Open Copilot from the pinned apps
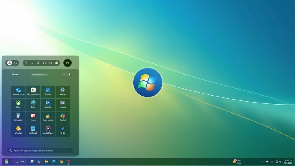Screen dimensions: 295x166 pyautogui.click(x=63, y=117)
